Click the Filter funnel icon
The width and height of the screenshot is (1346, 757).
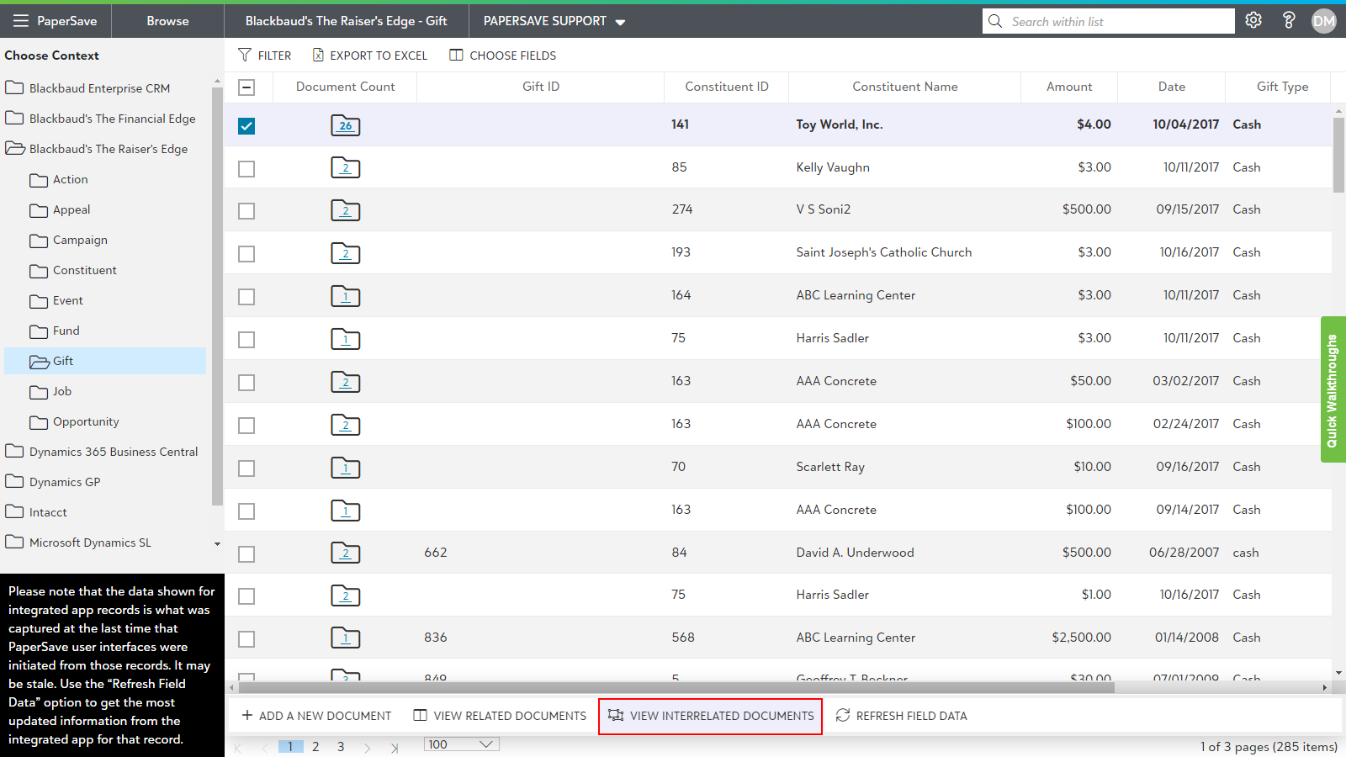point(245,56)
